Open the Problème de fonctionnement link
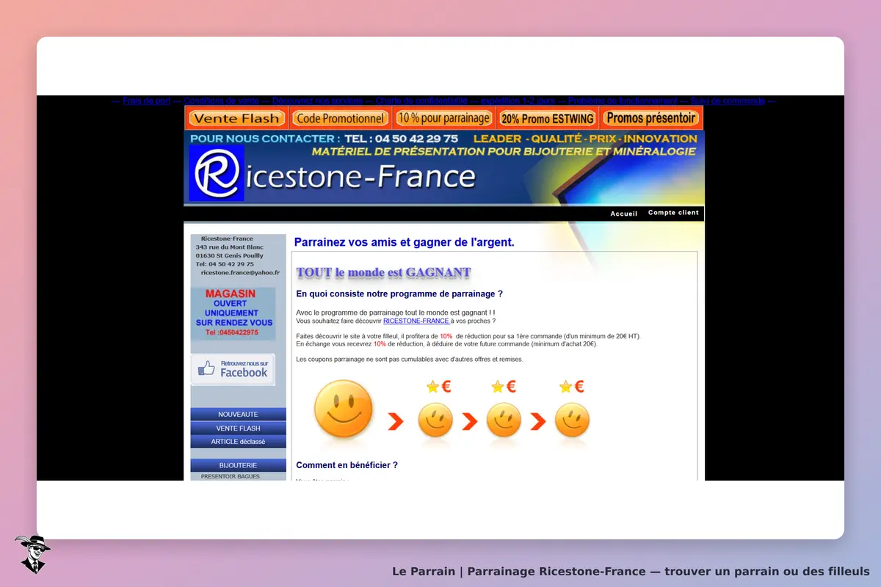 [623, 101]
